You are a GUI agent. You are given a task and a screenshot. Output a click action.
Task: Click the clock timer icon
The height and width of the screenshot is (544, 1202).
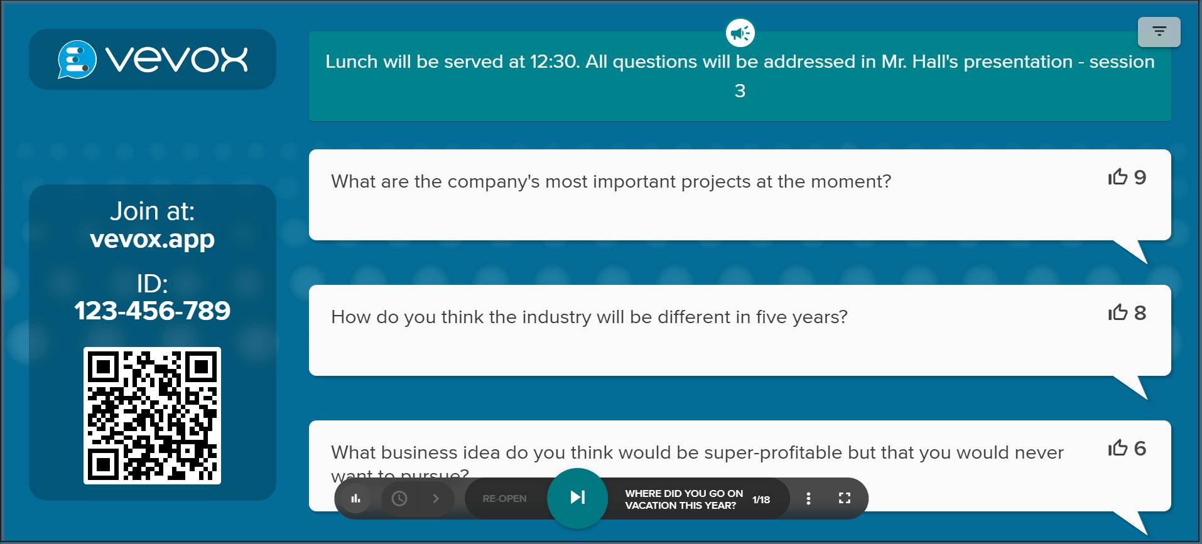pos(399,499)
